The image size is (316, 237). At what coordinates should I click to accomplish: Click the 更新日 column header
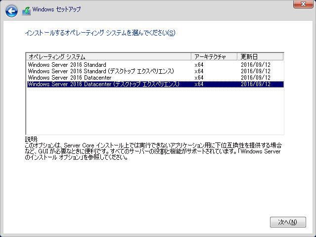pos(261,57)
